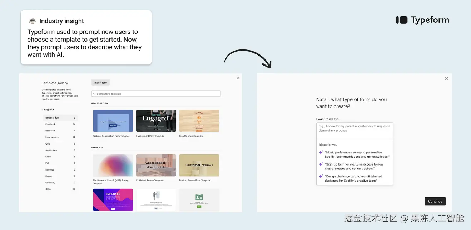Select the Application category
Viewport: 471px width, 230px height.
click(x=60, y=150)
